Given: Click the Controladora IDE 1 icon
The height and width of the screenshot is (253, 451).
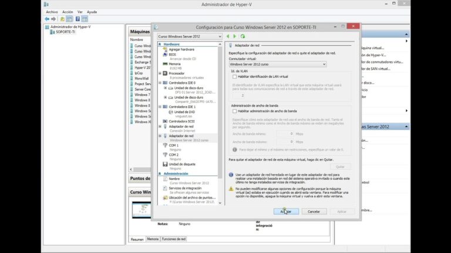Looking at the screenshot, I should [x=165, y=107].
